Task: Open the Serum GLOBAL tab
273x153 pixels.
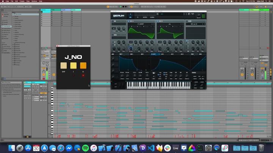Action: (152, 17)
